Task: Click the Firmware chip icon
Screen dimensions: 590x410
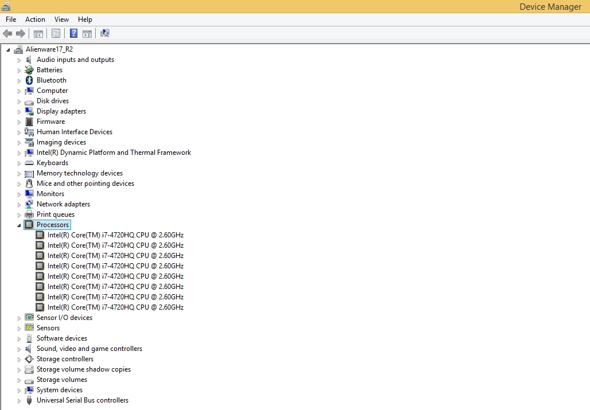Action: (29, 122)
